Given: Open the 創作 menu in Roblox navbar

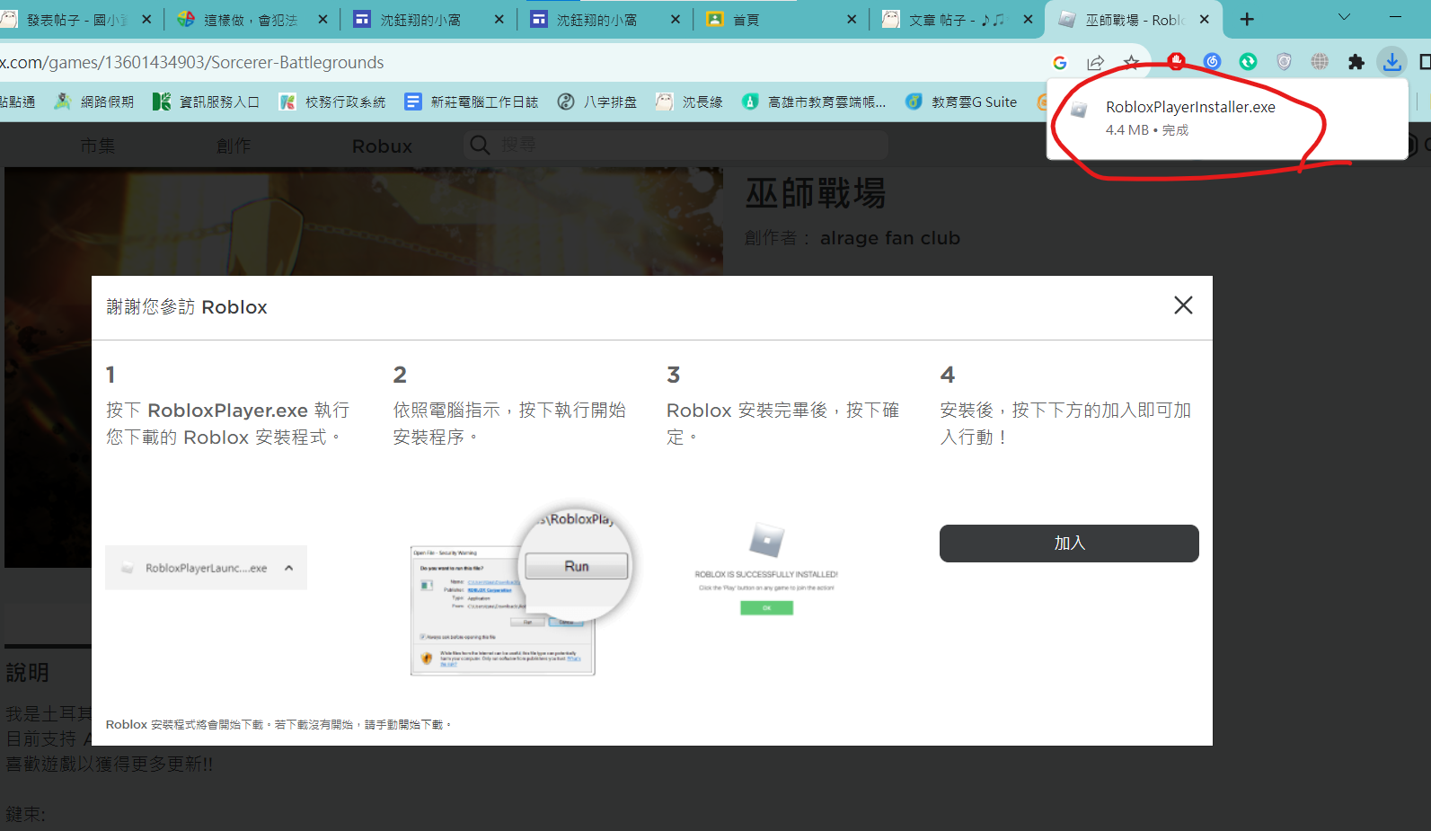Looking at the screenshot, I should [x=234, y=146].
